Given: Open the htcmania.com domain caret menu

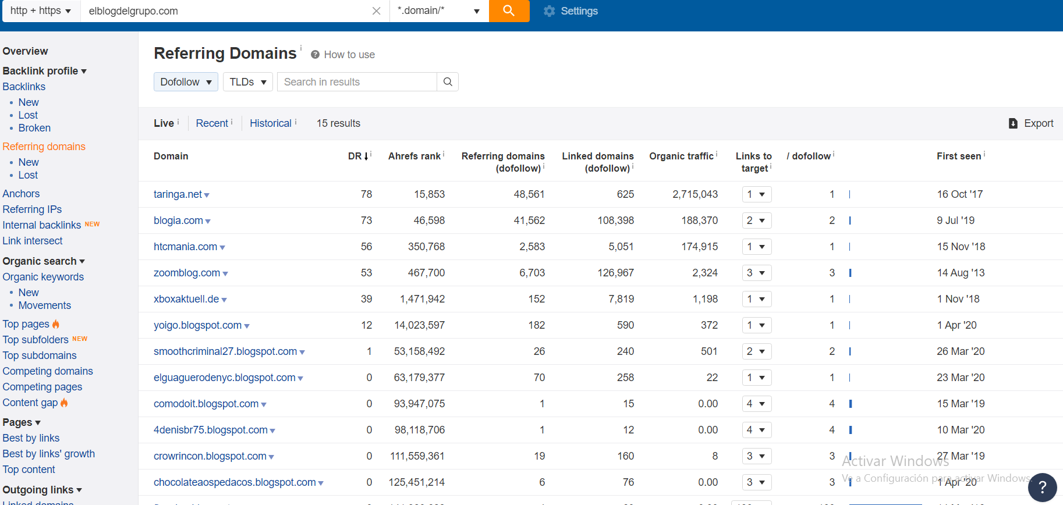Looking at the screenshot, I should pyautogui.click(x=222, y=248).
